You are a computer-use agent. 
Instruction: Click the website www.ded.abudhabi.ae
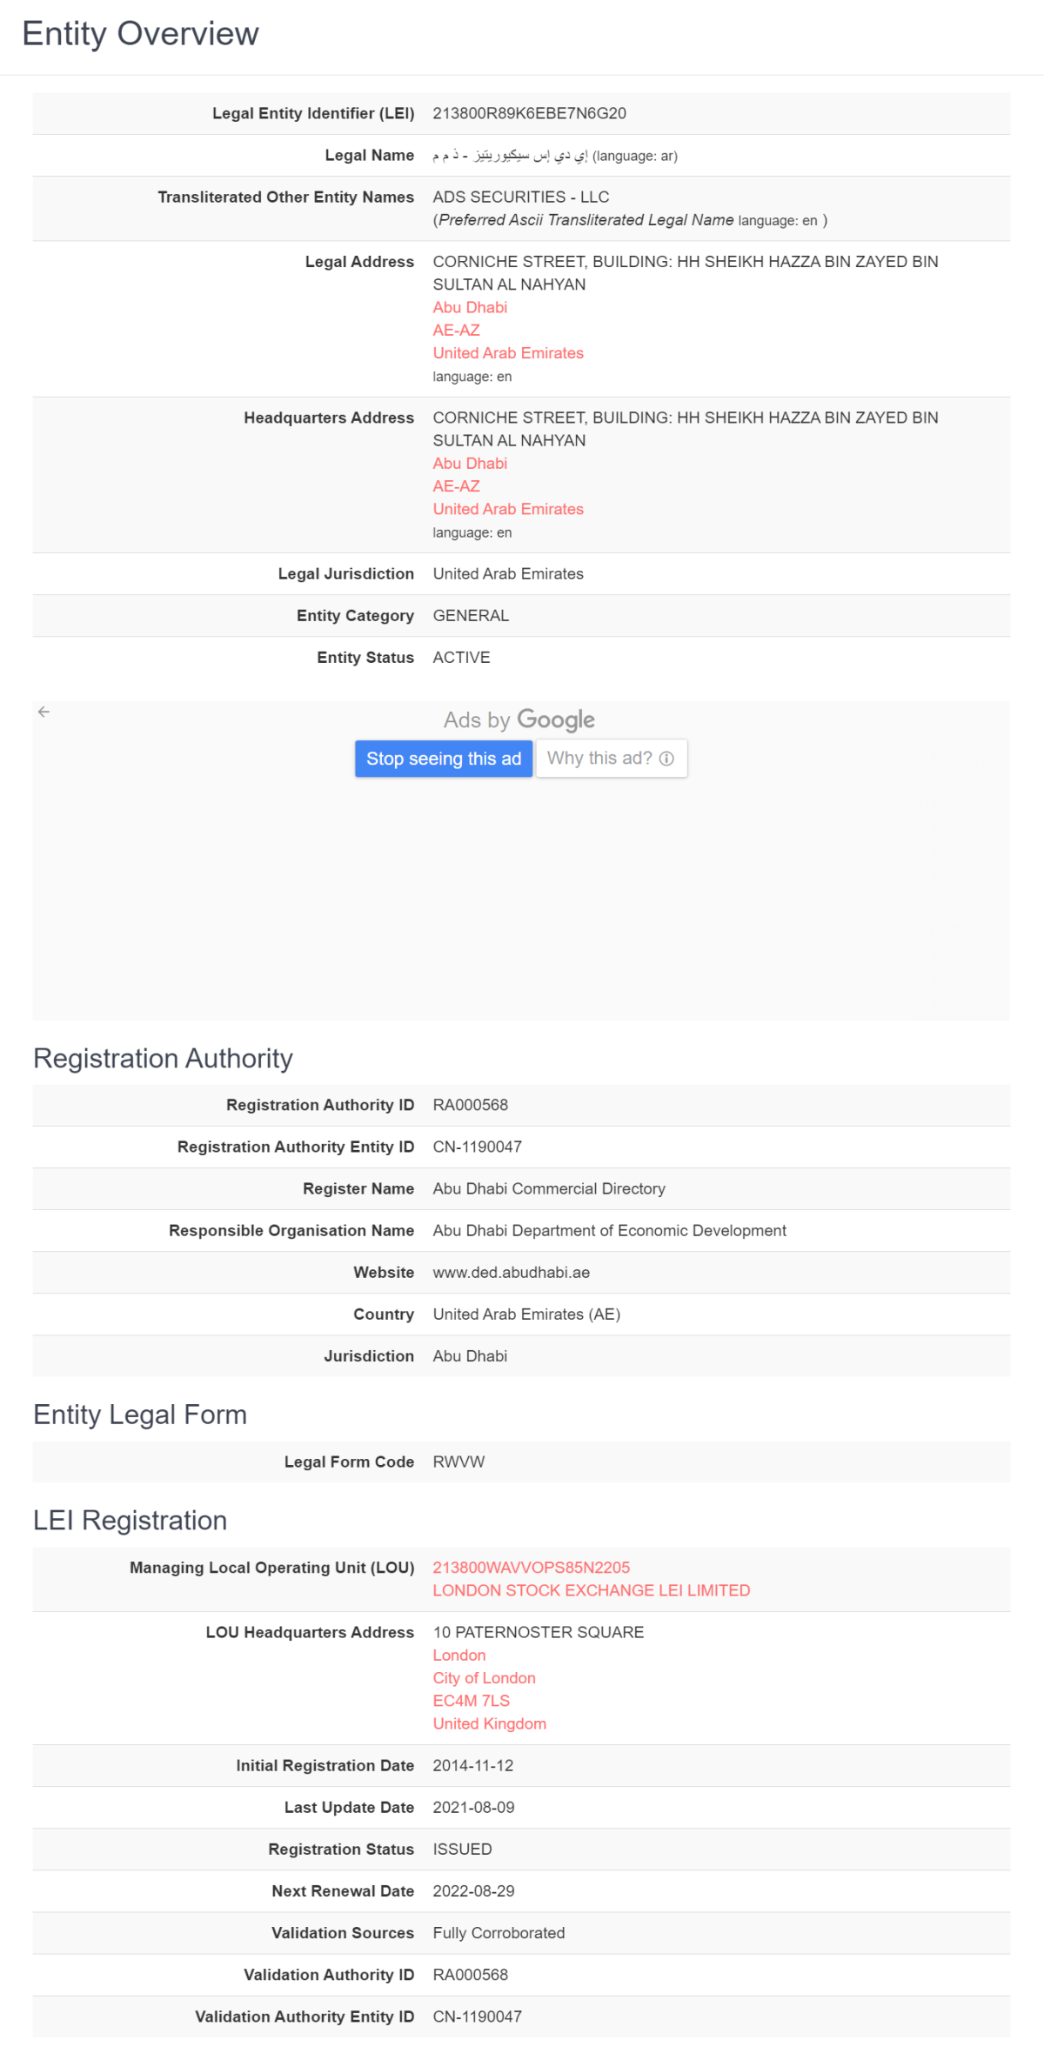(x=510, y=1272)
